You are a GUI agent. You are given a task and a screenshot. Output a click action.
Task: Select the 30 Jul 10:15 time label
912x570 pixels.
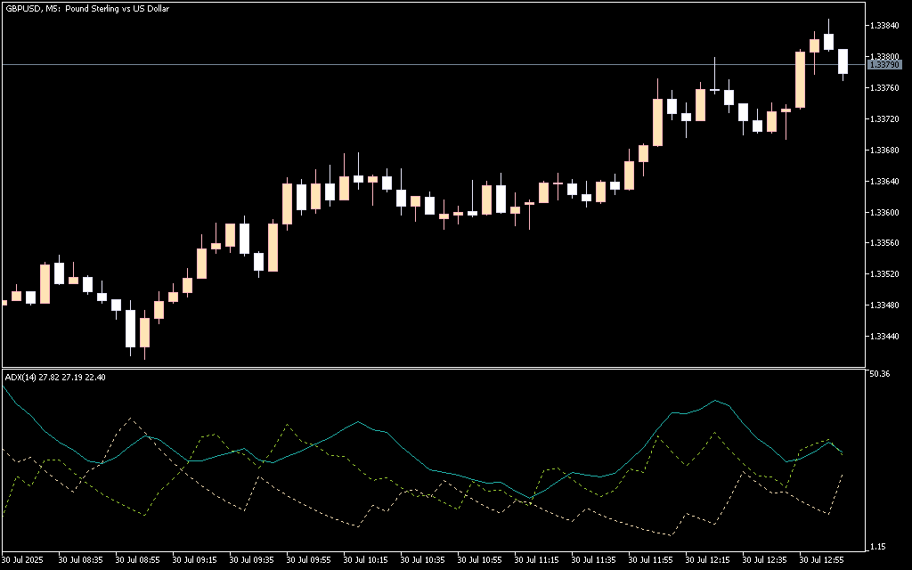pyautogui.click(x=366, y=561)
